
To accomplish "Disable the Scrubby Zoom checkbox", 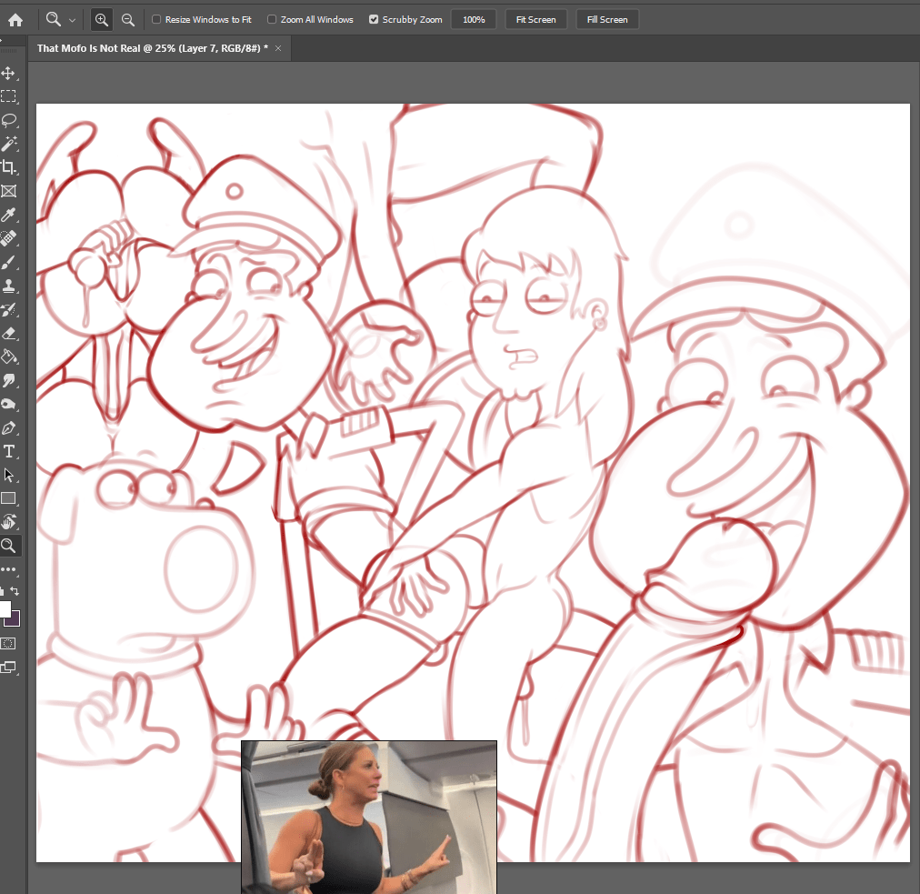I will (374, 19).
